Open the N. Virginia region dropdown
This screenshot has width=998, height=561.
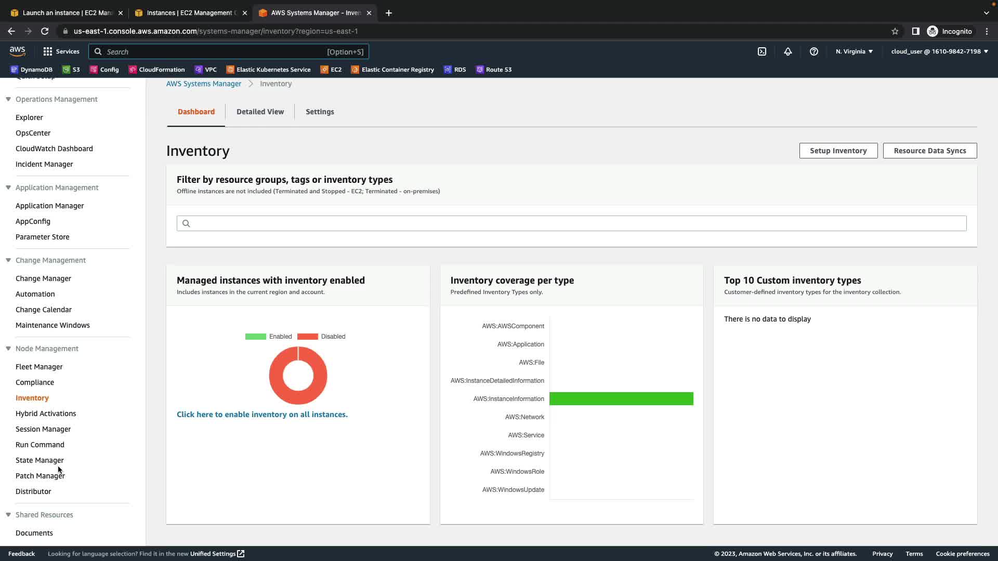pos(854,51)
